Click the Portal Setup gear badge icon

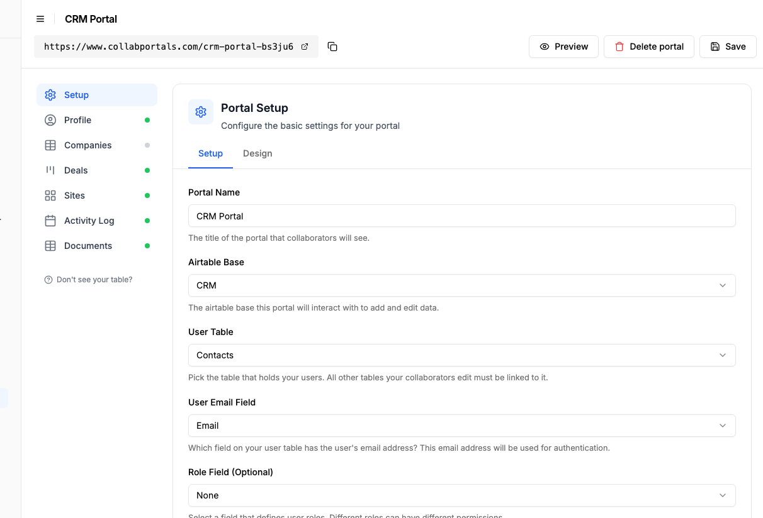pyautogui.click(x=201, y=112)
